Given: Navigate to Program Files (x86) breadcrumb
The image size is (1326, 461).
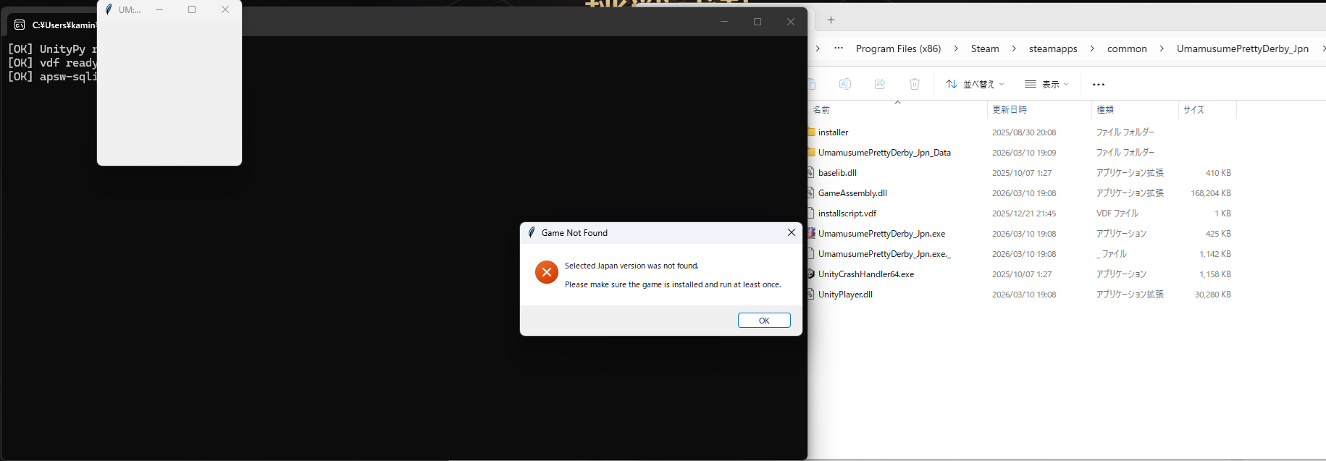Looking at the screenshot, I should [x=898, y=48].
